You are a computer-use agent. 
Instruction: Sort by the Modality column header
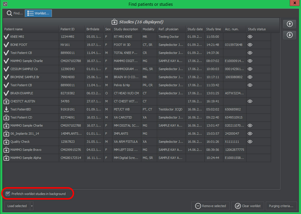tap(148, 29)
